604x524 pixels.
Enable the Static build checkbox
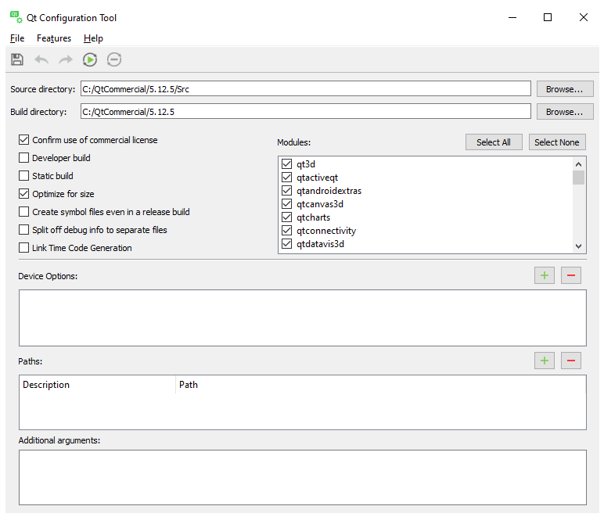coord(24,176)
